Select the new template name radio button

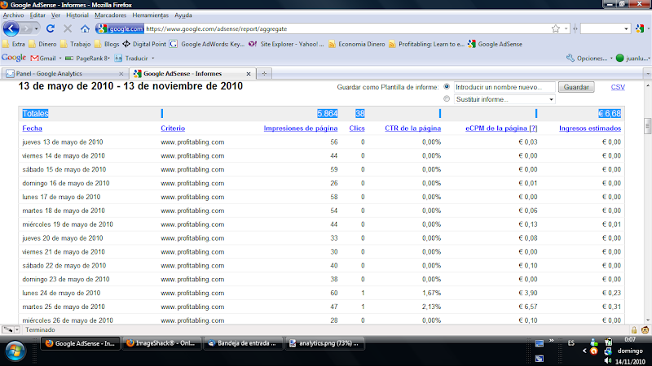pos(447,87)
